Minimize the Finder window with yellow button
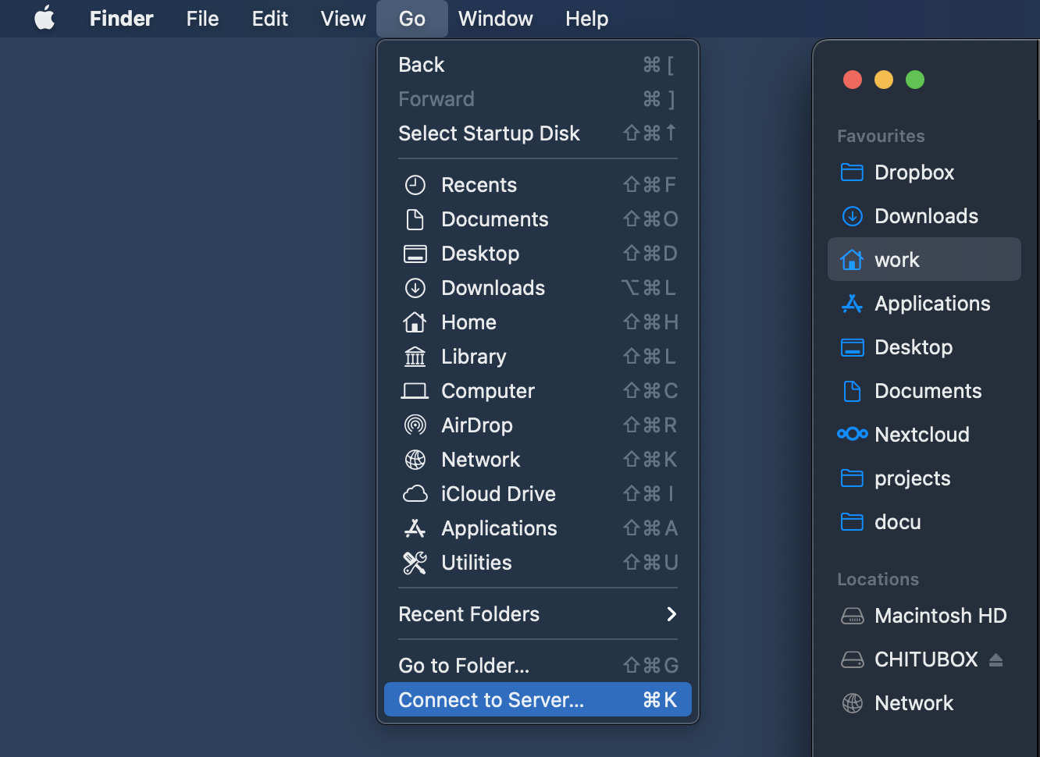1040x757 pixels. point(884,80)
